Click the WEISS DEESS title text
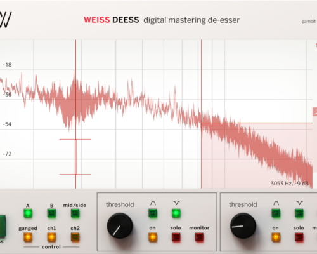The height and width of the screenshot is (254, 317). tap(112, 20)
